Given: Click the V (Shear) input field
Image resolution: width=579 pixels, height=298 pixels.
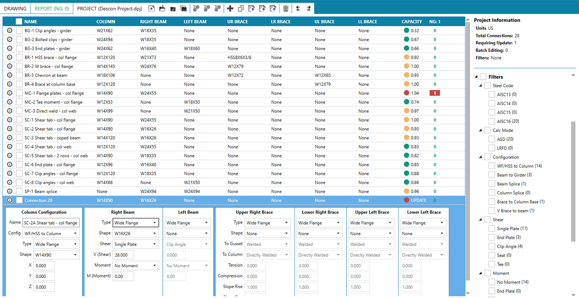Looking at the screenshot, I should [x=123, y=255].
